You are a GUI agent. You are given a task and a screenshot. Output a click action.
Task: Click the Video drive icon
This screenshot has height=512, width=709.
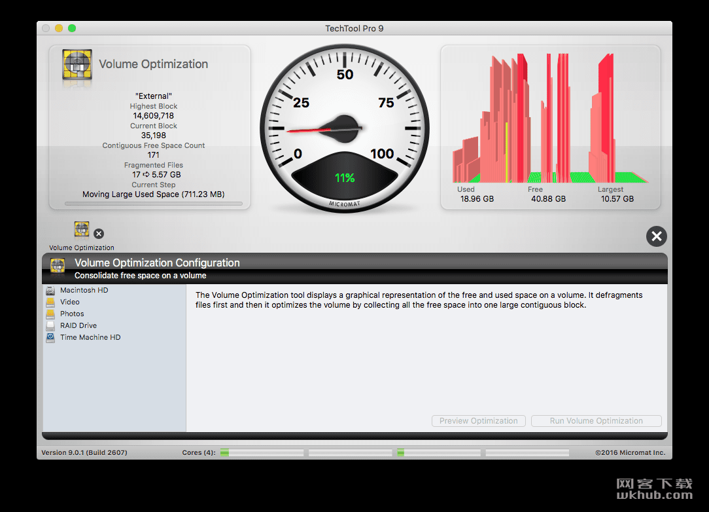pyautogui.click(x=50, y=302)
